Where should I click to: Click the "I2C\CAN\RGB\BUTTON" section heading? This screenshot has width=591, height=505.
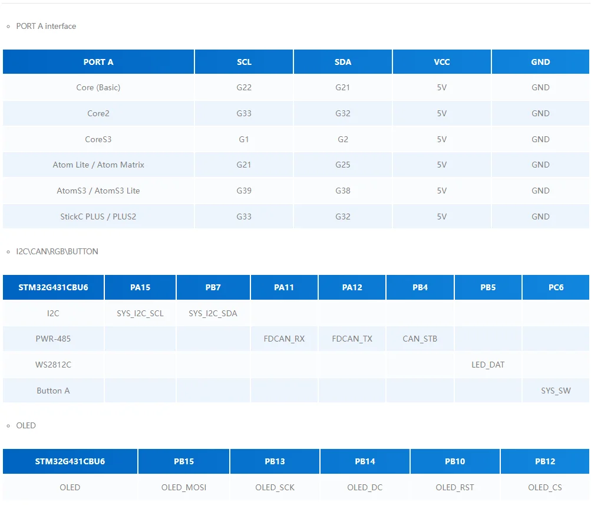pos(57,251)
